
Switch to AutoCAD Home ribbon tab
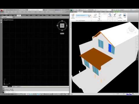pos(2,15)
